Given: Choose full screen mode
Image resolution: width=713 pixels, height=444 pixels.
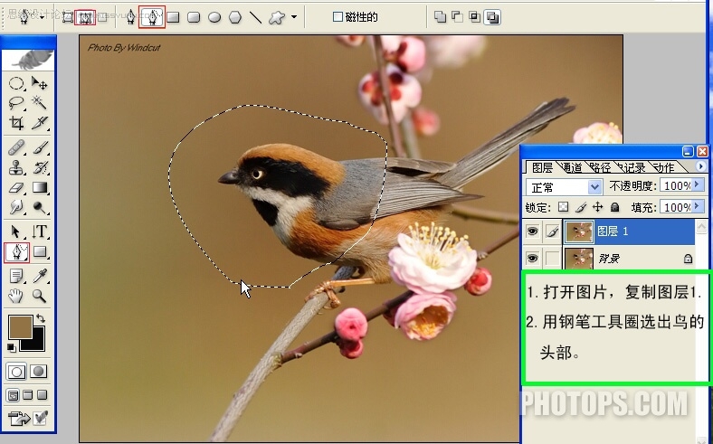Looking at the screenshot, I should [43, 395].
